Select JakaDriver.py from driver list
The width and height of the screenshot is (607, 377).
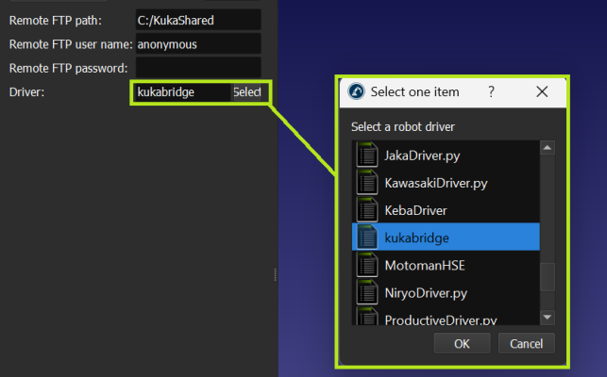click(421, 156)
